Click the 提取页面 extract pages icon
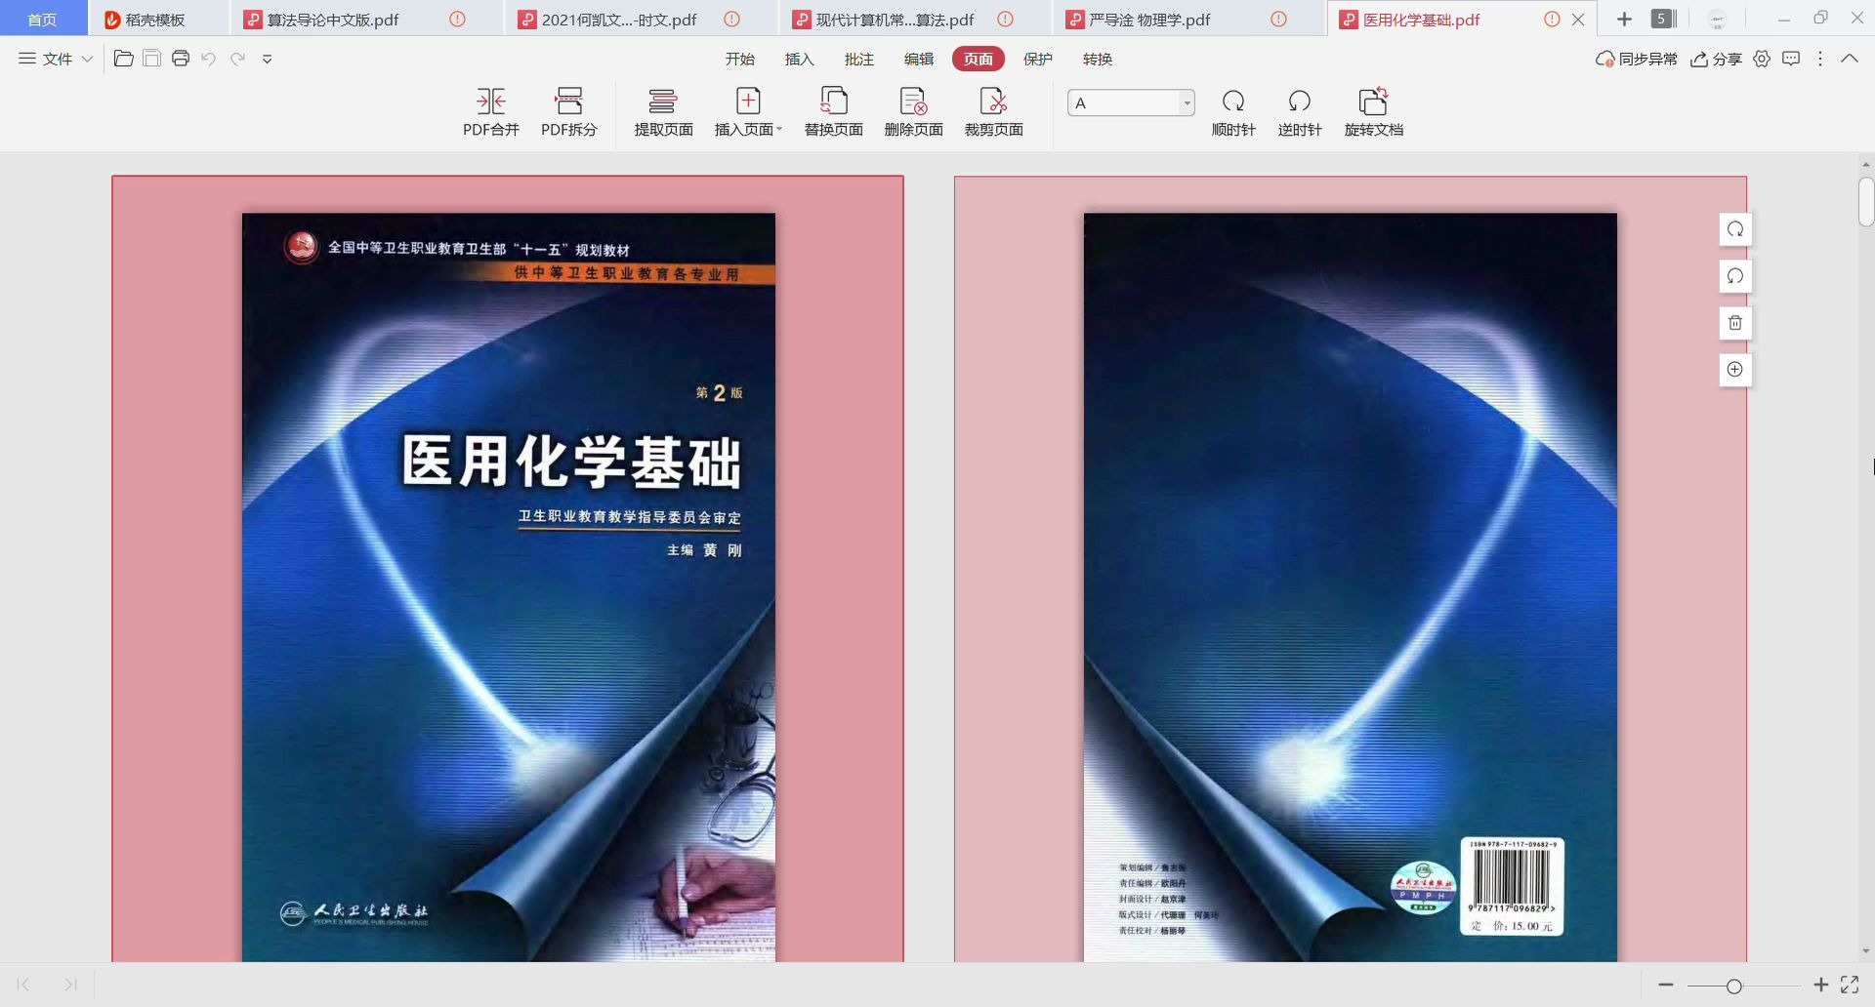 click(x=663, y=112)
